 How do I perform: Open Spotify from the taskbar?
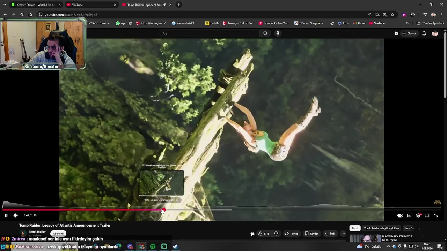click(x=153, y=246)
